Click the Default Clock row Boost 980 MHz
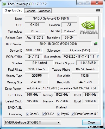 91,101
